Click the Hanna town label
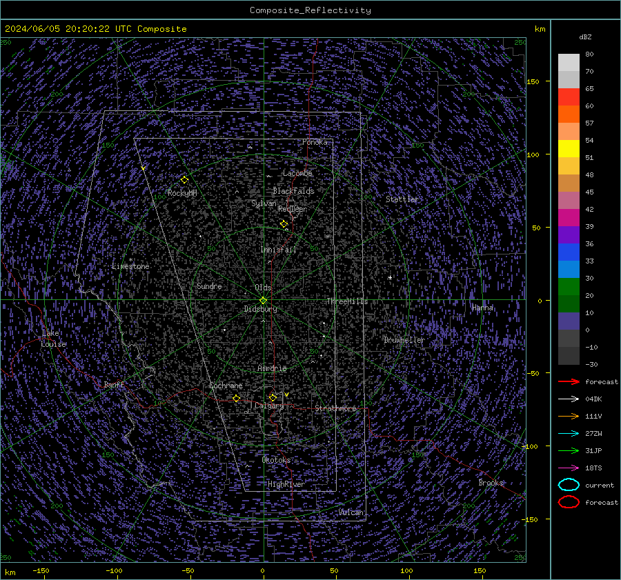 coord(482,307)
